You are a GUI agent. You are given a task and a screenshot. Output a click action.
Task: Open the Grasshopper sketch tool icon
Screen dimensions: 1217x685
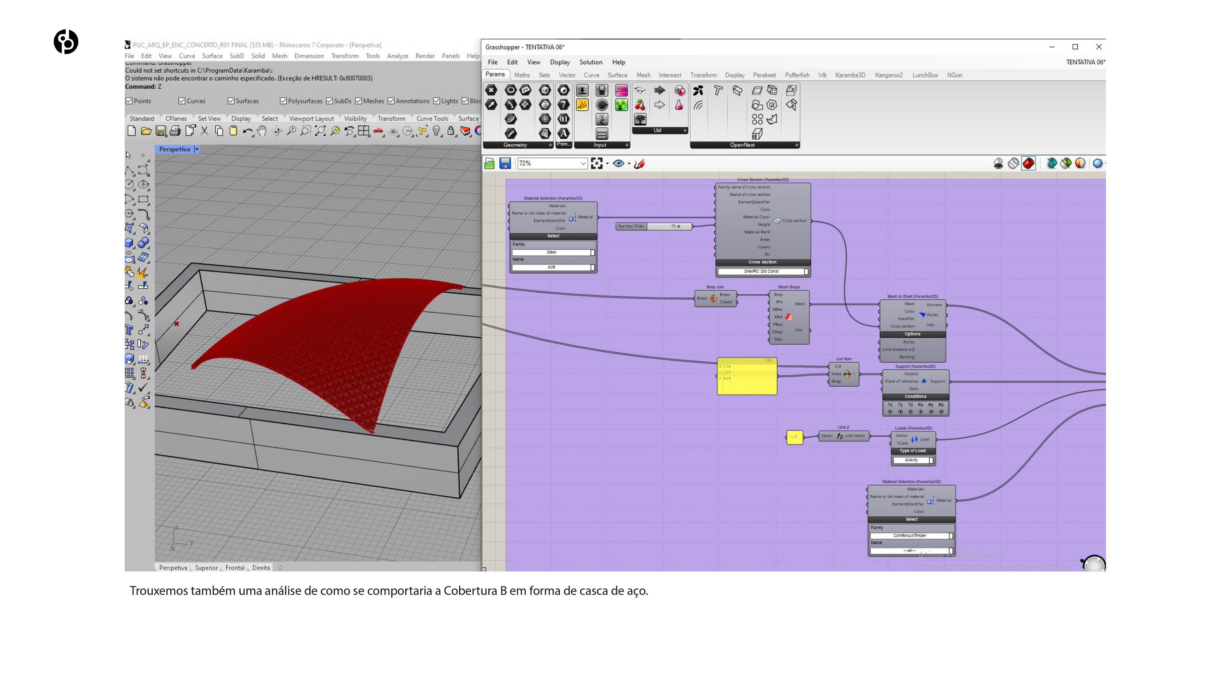pyautogui.click(x=639, y=164)
